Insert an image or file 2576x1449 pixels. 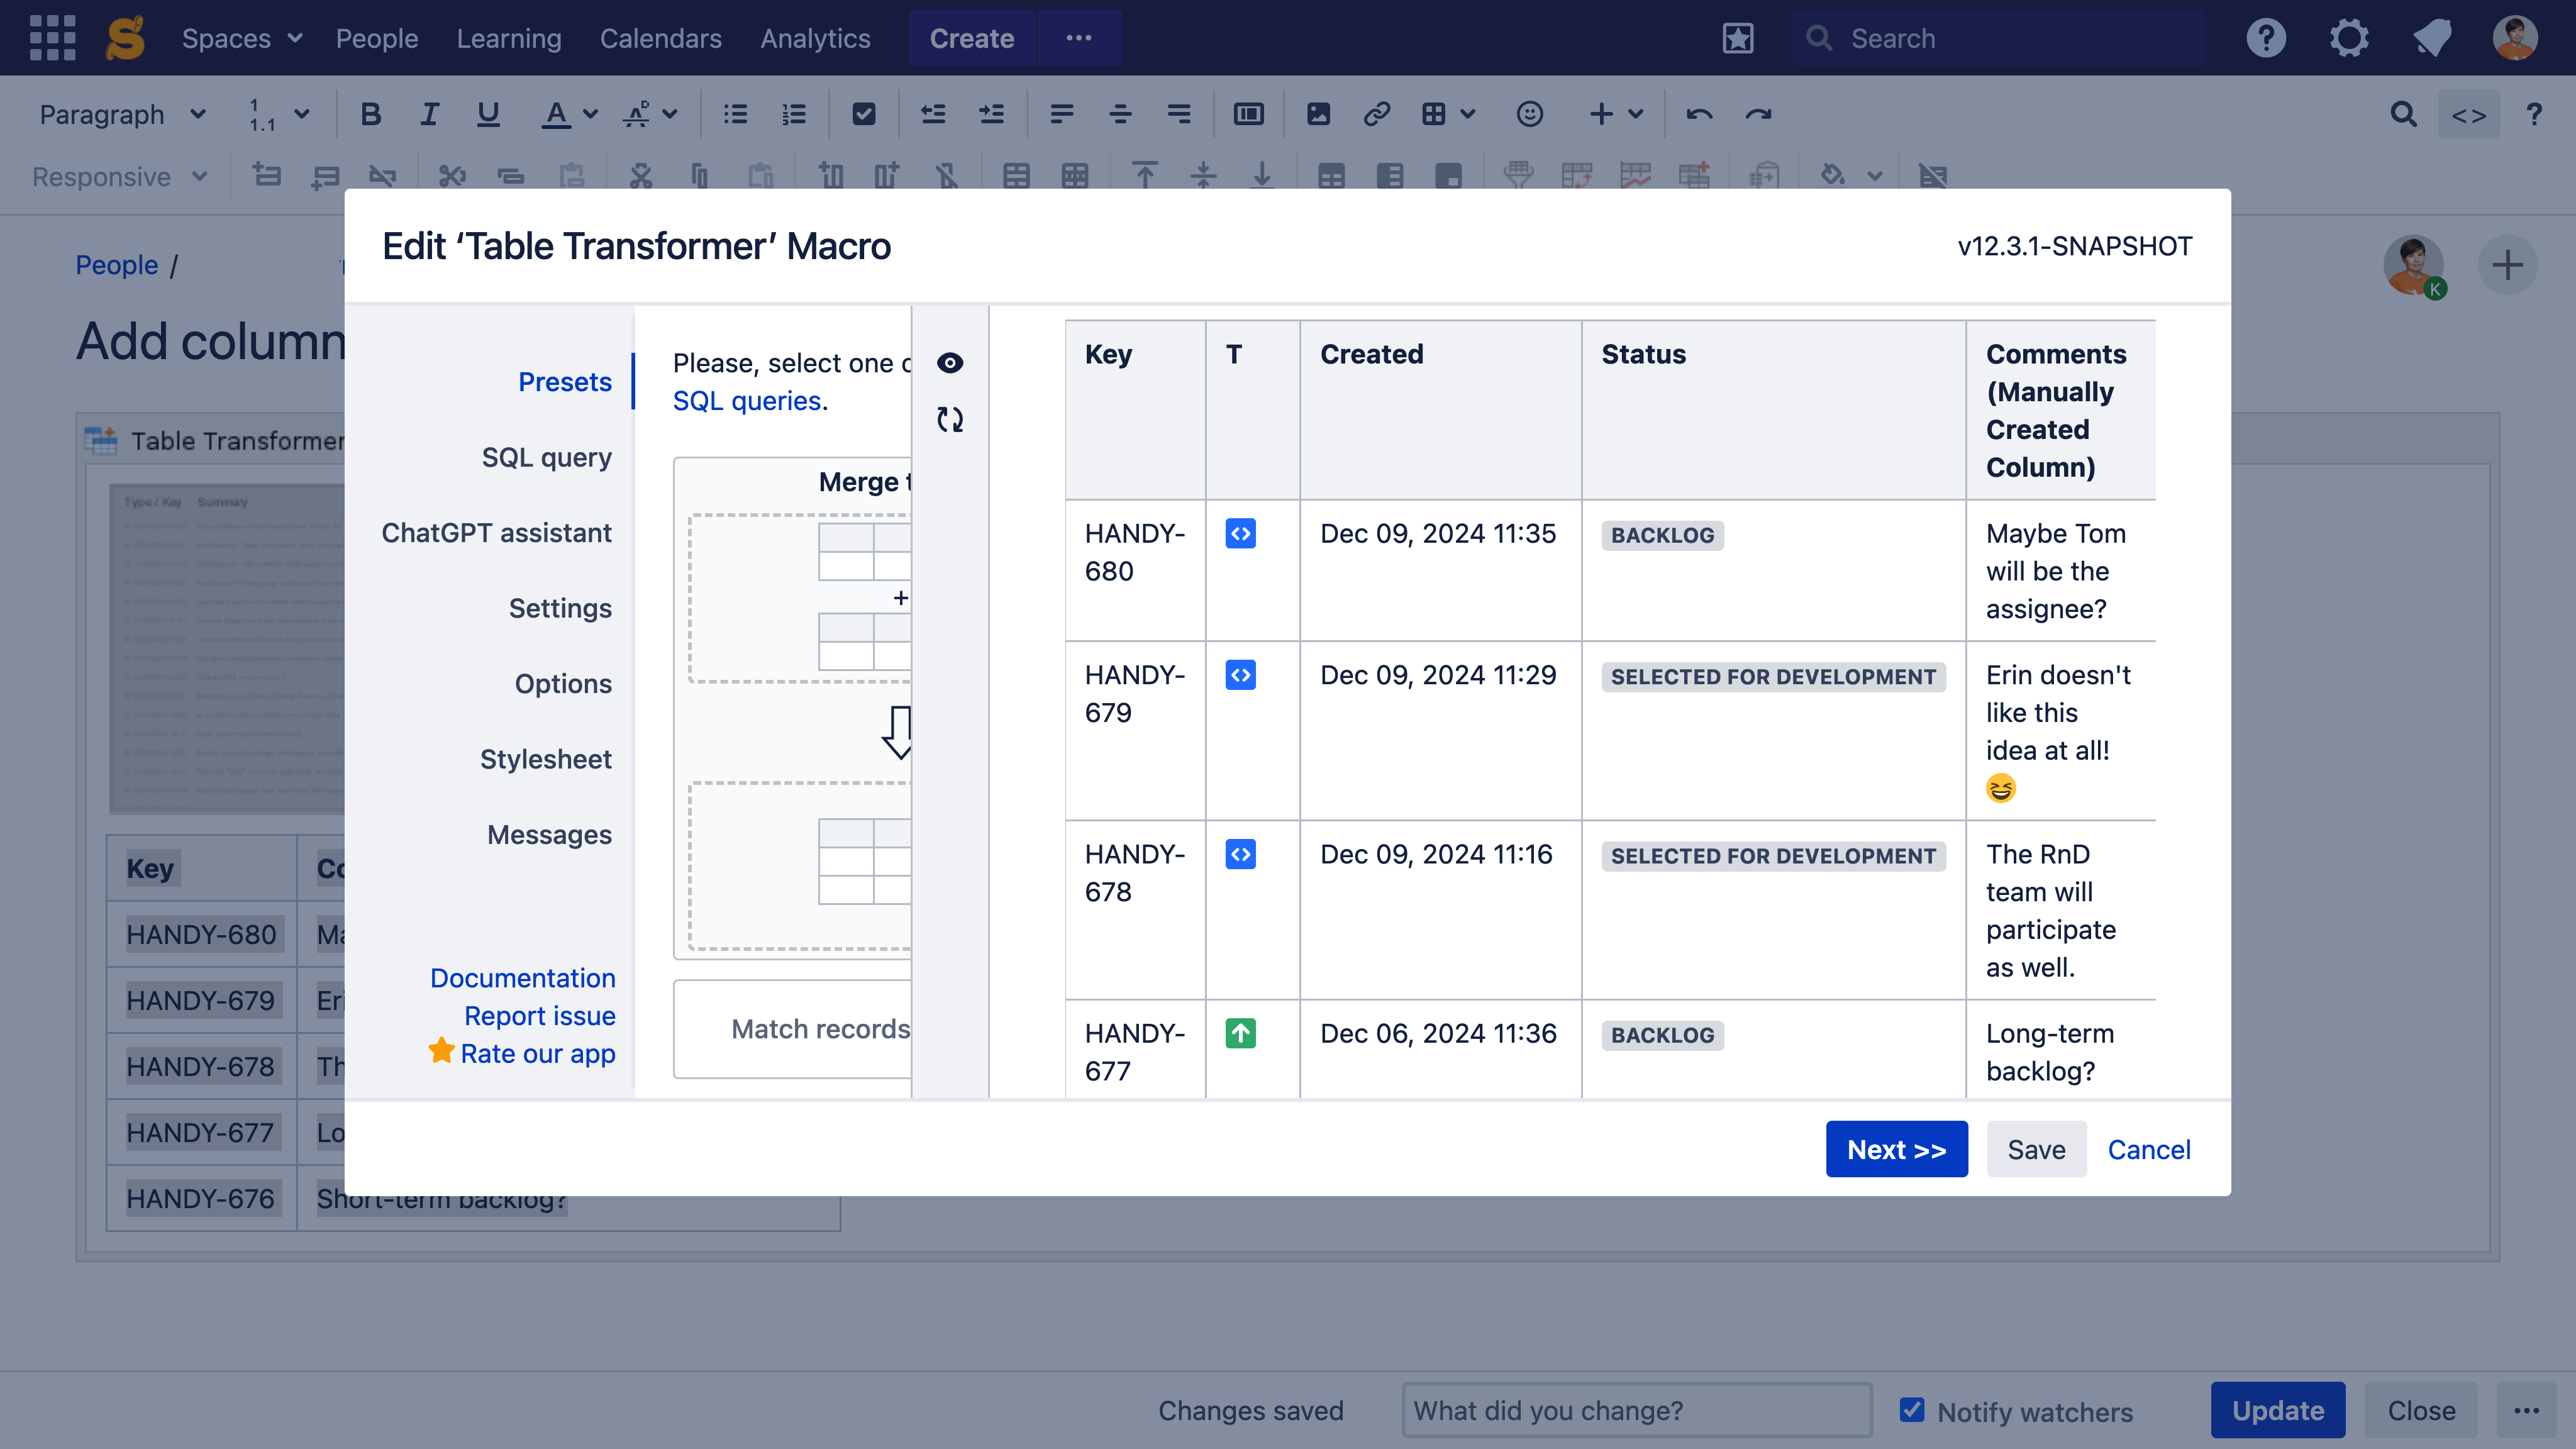[1318, 114]
